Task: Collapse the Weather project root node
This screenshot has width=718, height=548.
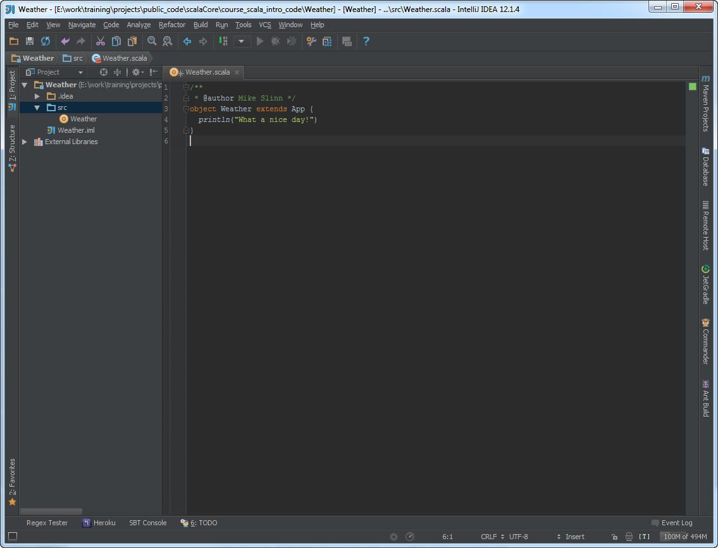Action: tap(25, 85)
